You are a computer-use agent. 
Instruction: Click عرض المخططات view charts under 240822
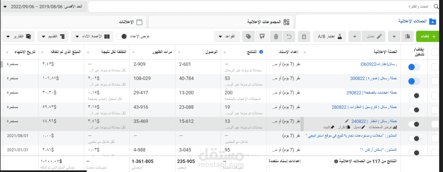(x=383, y=127)
